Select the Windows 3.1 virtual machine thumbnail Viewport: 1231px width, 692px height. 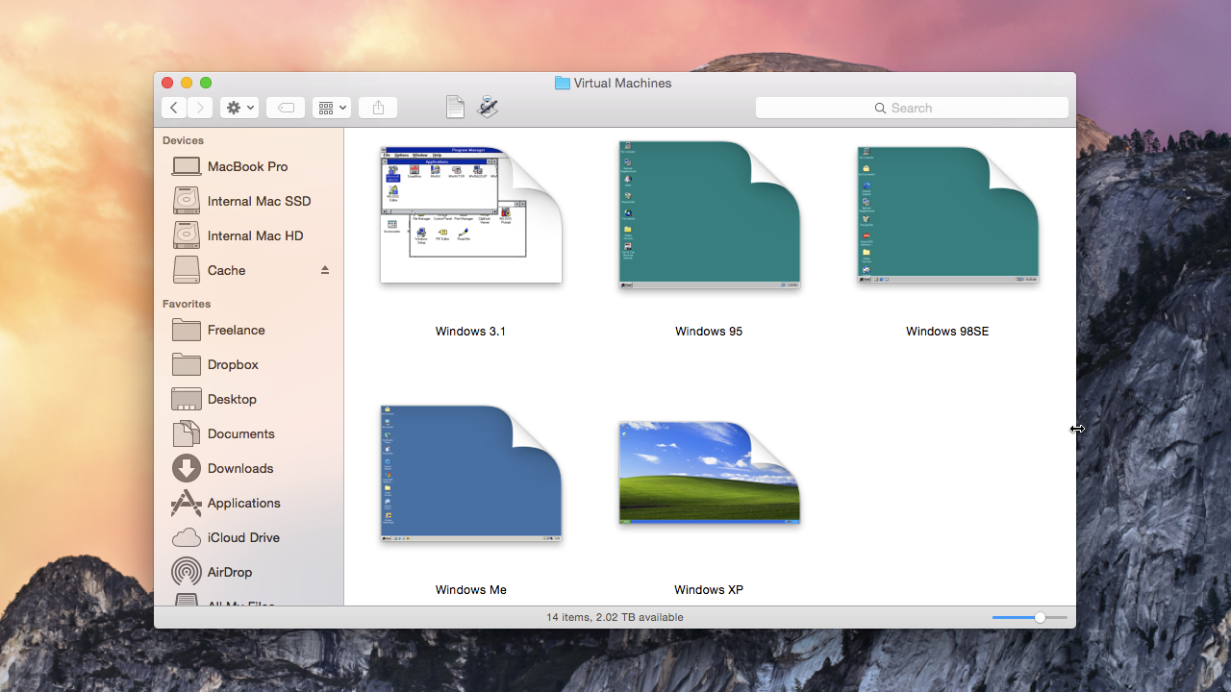point(470,215)
